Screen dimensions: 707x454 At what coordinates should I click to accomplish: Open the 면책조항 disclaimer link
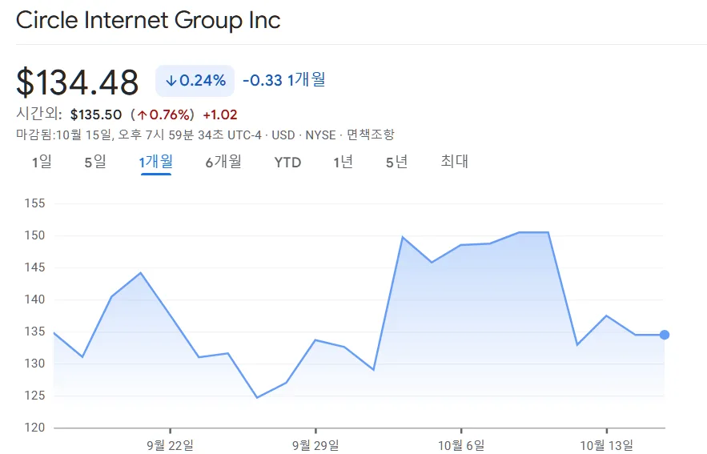[370, 135]
